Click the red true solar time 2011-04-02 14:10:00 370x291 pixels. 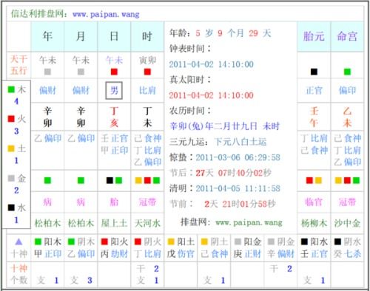(211, 95)
